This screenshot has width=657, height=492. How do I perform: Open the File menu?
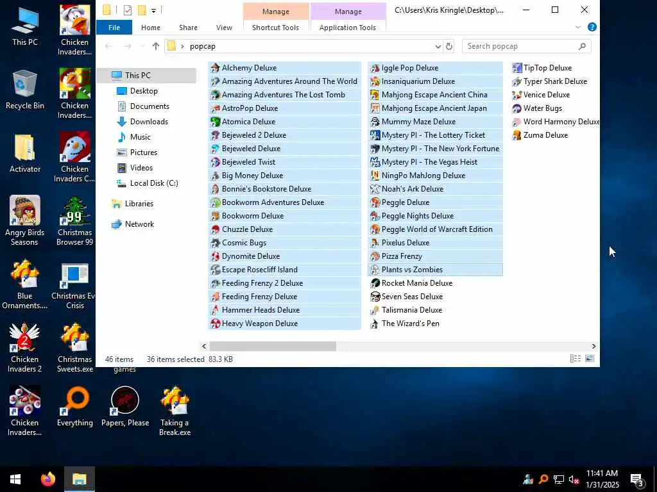click(x=114, y=28)
